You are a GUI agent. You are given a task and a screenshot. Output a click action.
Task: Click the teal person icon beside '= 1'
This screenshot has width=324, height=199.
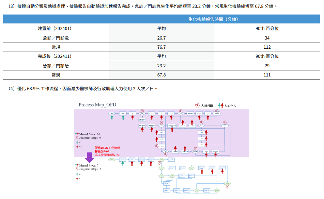tap(77, 174)
